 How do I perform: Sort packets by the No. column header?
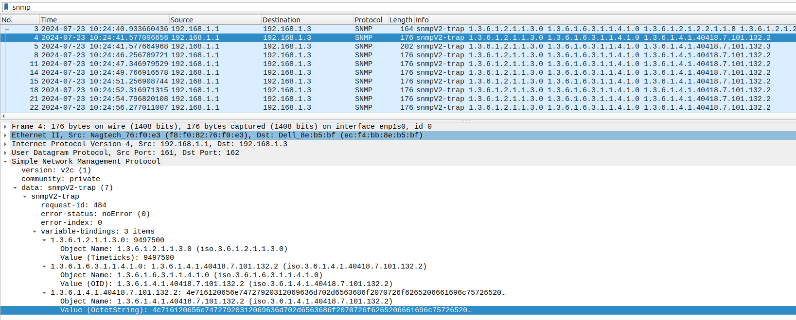pos(19,20)
